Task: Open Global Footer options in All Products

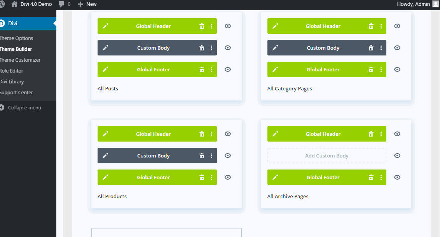Action: (211, 177)
